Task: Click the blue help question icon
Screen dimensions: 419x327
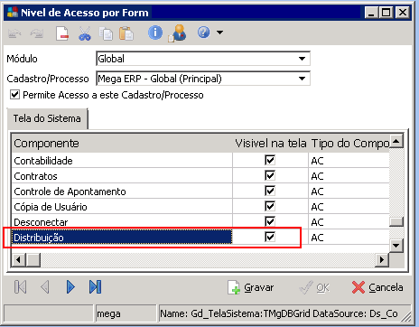Action: click(x=204, y=33)
